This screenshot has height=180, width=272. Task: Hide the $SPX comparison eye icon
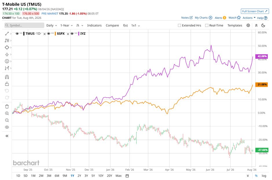point(49,34)
